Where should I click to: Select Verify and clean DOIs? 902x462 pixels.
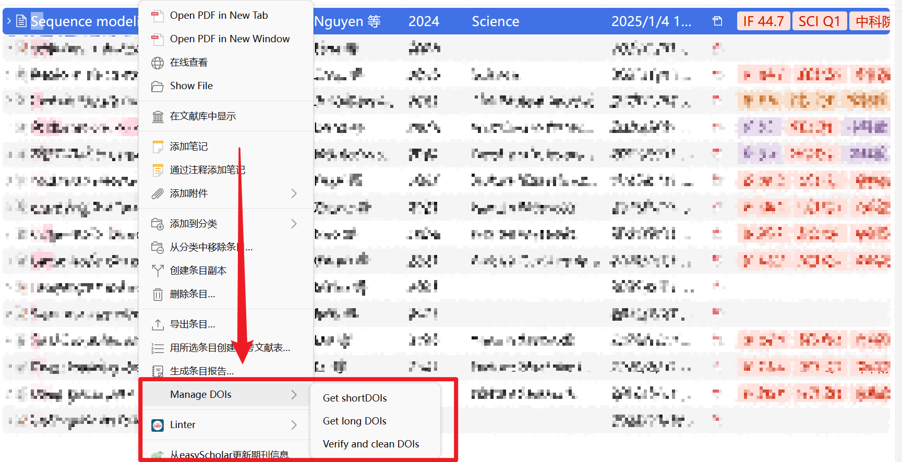point(371,444)
